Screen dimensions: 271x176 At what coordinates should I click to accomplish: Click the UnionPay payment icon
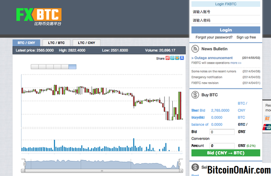click(267, 127)
